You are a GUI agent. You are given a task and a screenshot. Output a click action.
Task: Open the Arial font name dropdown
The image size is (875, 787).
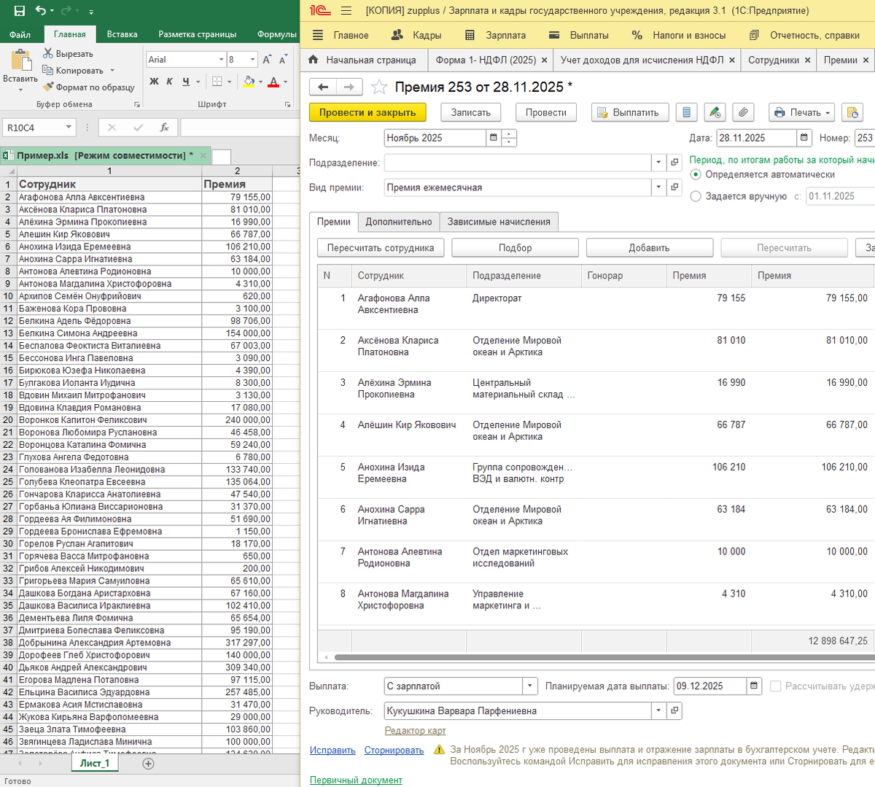tap(221, 60)
